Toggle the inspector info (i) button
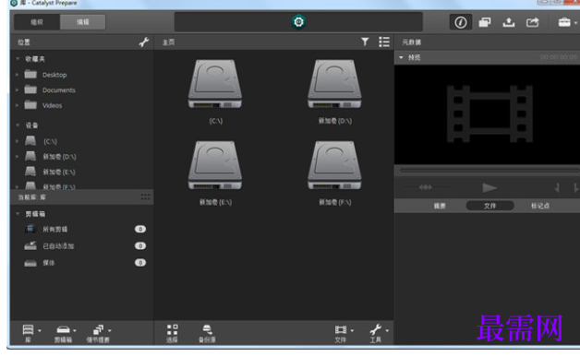This screenshot has width=580, height=357. tap(461, 22)
